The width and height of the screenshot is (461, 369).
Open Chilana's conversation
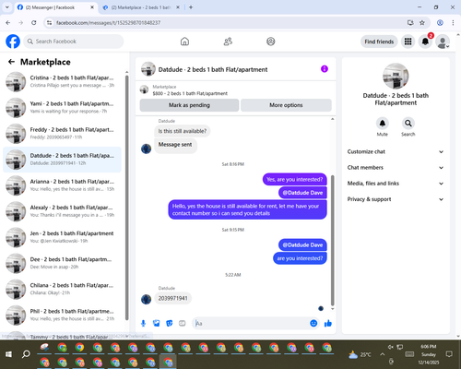62,290
